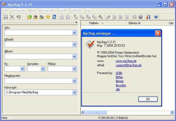This screenshot has width=176, height=121.
Task: Open the libvorbis link
Action: (121, 85)
